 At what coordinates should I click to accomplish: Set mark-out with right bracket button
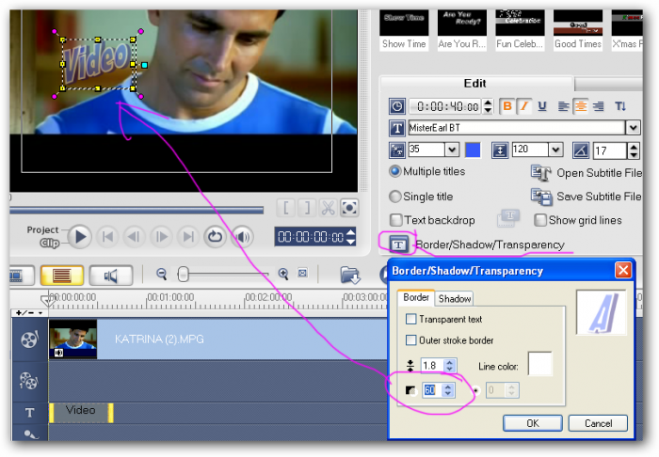307,208
